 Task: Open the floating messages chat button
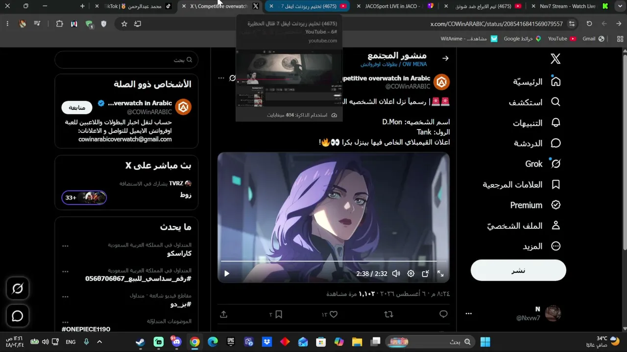click(x=18, y=316)
